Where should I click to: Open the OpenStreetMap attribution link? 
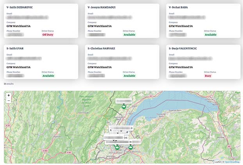click(x=232, y=162)
